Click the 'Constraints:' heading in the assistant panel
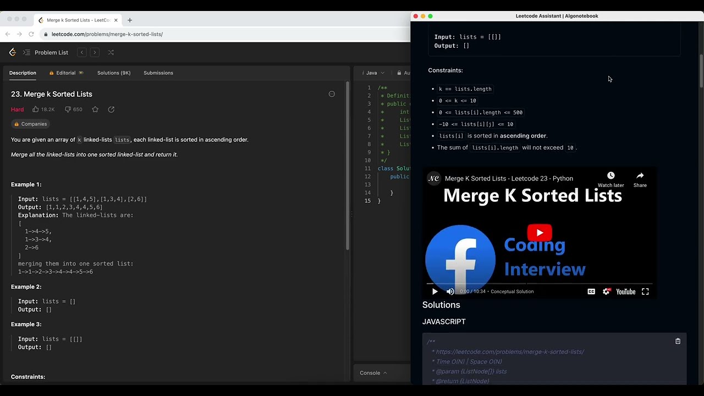Viewport: 704px width, 396px height. (446, 70)
